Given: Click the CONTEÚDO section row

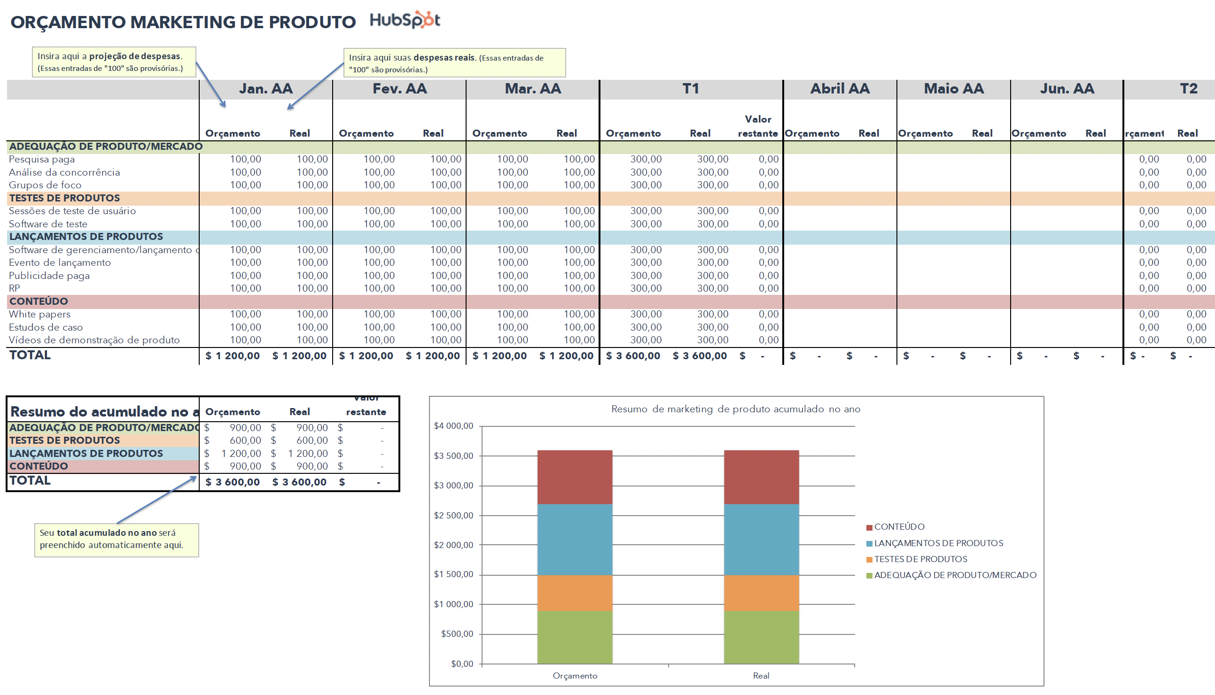Looking at the screenshot, I should tap(38, 301).
